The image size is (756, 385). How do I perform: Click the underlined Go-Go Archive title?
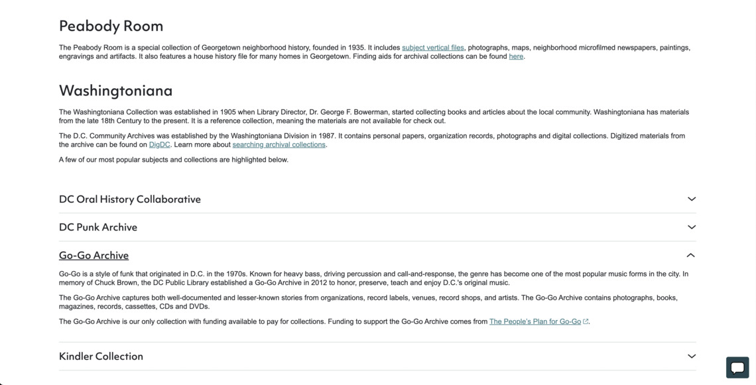point(94,255)
